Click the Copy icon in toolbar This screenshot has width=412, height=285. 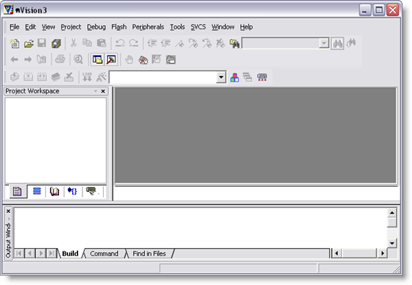87,43
